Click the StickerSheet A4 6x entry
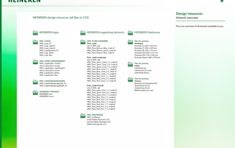The width and height of the screenshot is (235, 148). tap(142, 88)
